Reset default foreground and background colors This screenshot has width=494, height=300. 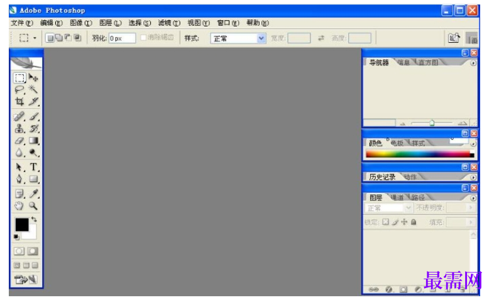point(16,237)
